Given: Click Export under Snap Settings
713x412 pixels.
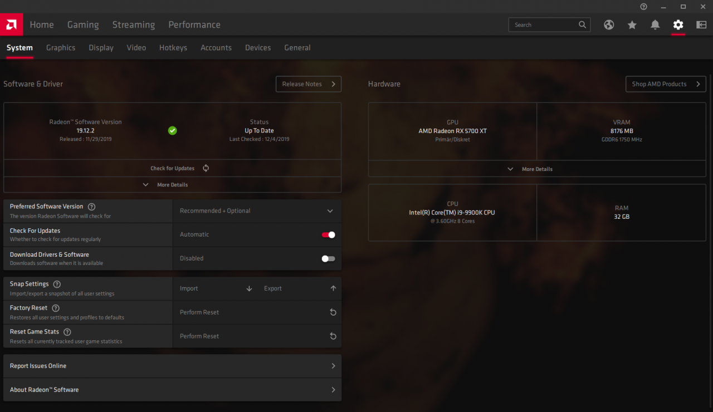Looking at the screenshot, I should click(273, 288).
